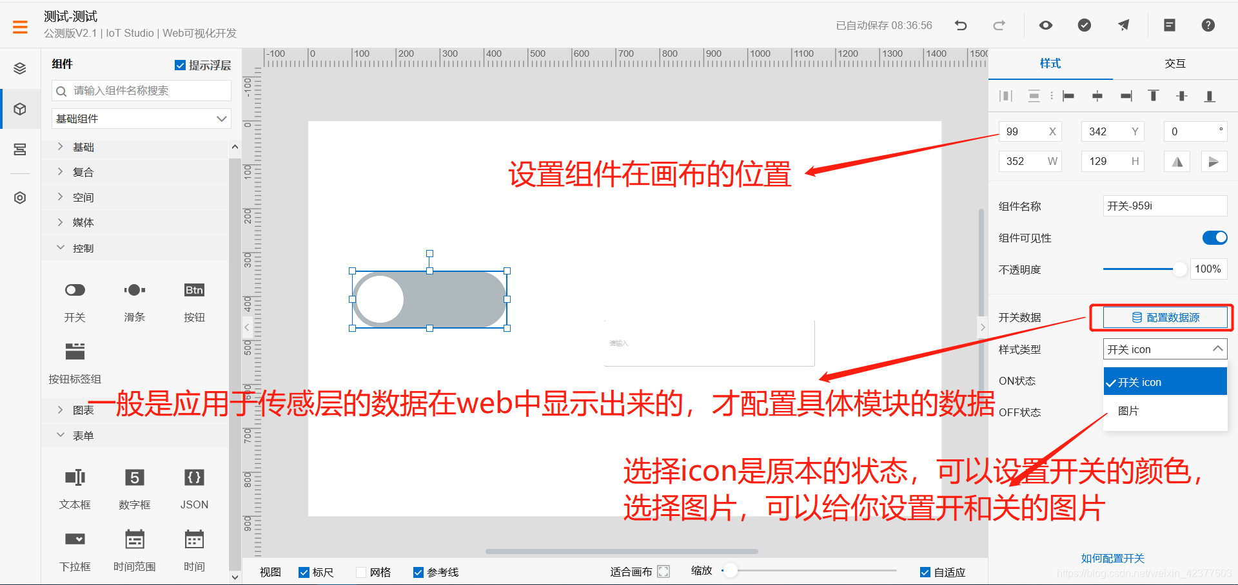The height and width of the screenshot is (585, 1238).
Task: Publish with paper plane icon
Action: pyautogui.click(x=1123, y=25)
